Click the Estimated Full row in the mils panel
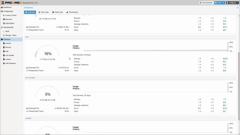This screenshot has width=240, height=135. (48, 67)
